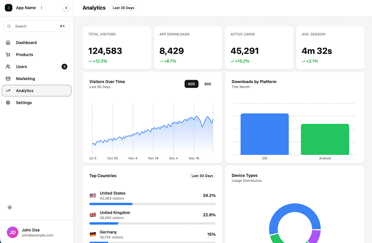
Task: Toggle light mode with sun icon
Action: (10, 208)
